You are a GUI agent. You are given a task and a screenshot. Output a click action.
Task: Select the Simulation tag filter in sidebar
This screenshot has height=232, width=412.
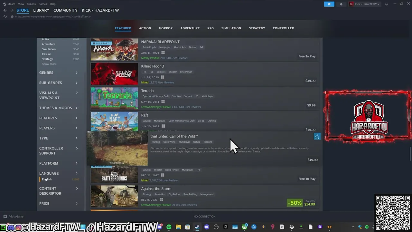coord(60,49)
